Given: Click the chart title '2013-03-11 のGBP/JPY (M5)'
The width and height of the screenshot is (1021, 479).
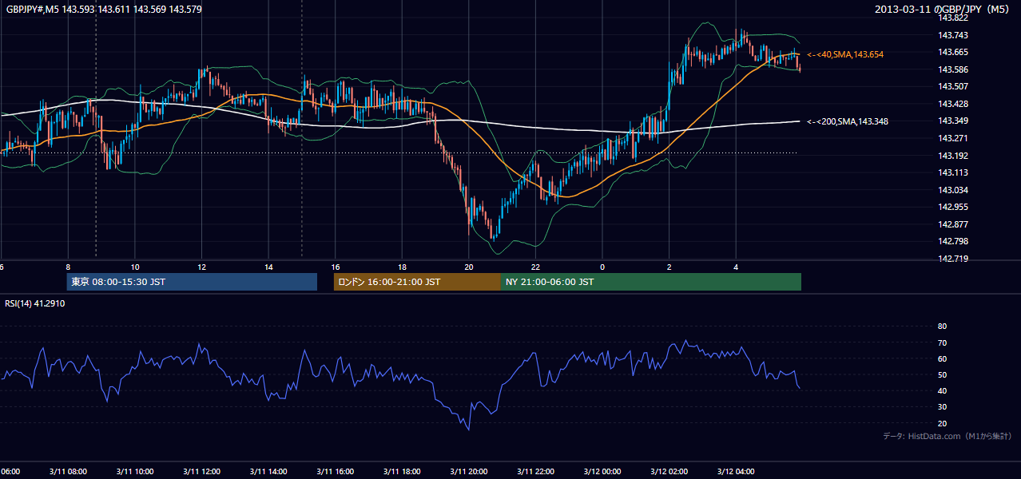Looking at the screenshot, I should click(943, 10).
